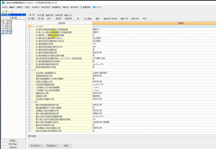The height and width of the screenshot is (149, 216).
Task: Select 比重设置 in the navigation panel
Action: click(x=8, y=23)
